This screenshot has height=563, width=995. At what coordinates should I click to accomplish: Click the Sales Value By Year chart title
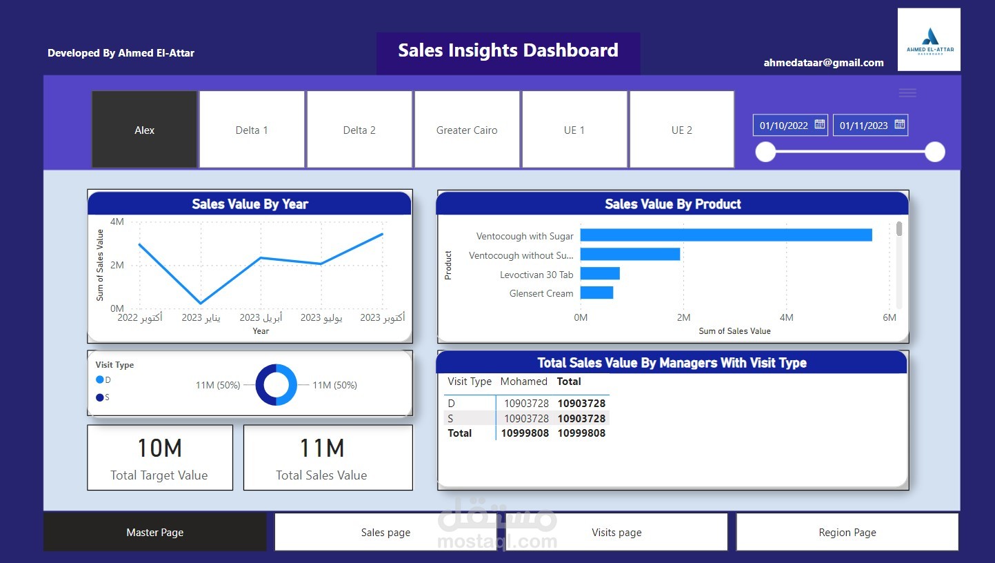pyautogui.click(x=250, y=204)
